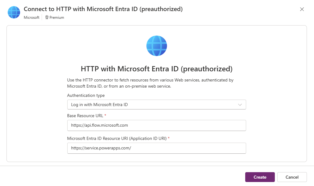The image size is (314, 186).
Task: Click the Microsoft publisher label
Action: click(32, 18)
